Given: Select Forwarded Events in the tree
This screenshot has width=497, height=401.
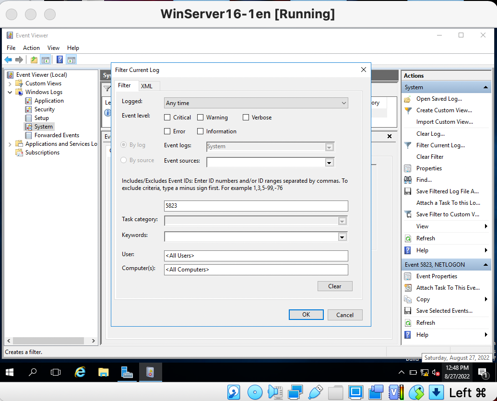Looking at the screenshot, I should click(57, 135).
